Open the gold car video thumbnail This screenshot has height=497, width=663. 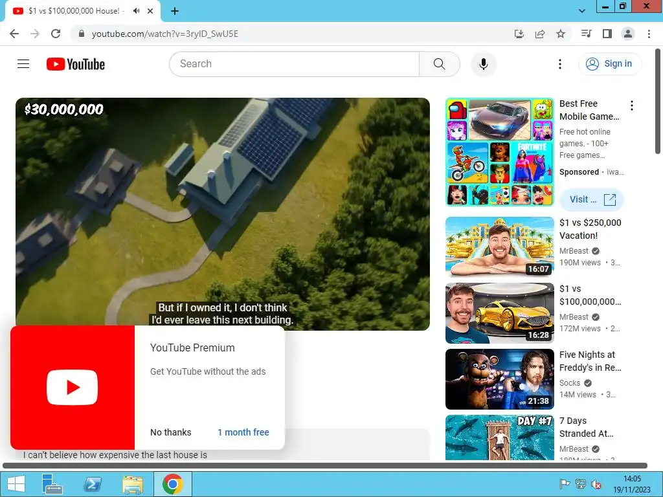pyautogui.click(x=499, y=313)
